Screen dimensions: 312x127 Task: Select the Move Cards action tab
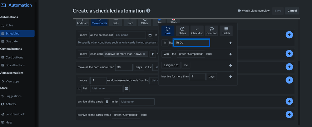(x=99, y=22)
